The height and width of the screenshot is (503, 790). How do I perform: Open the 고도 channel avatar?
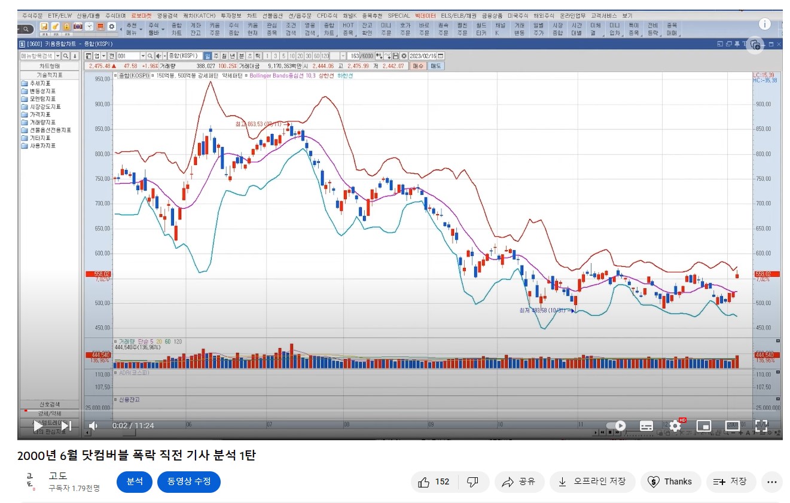[29, 481]
